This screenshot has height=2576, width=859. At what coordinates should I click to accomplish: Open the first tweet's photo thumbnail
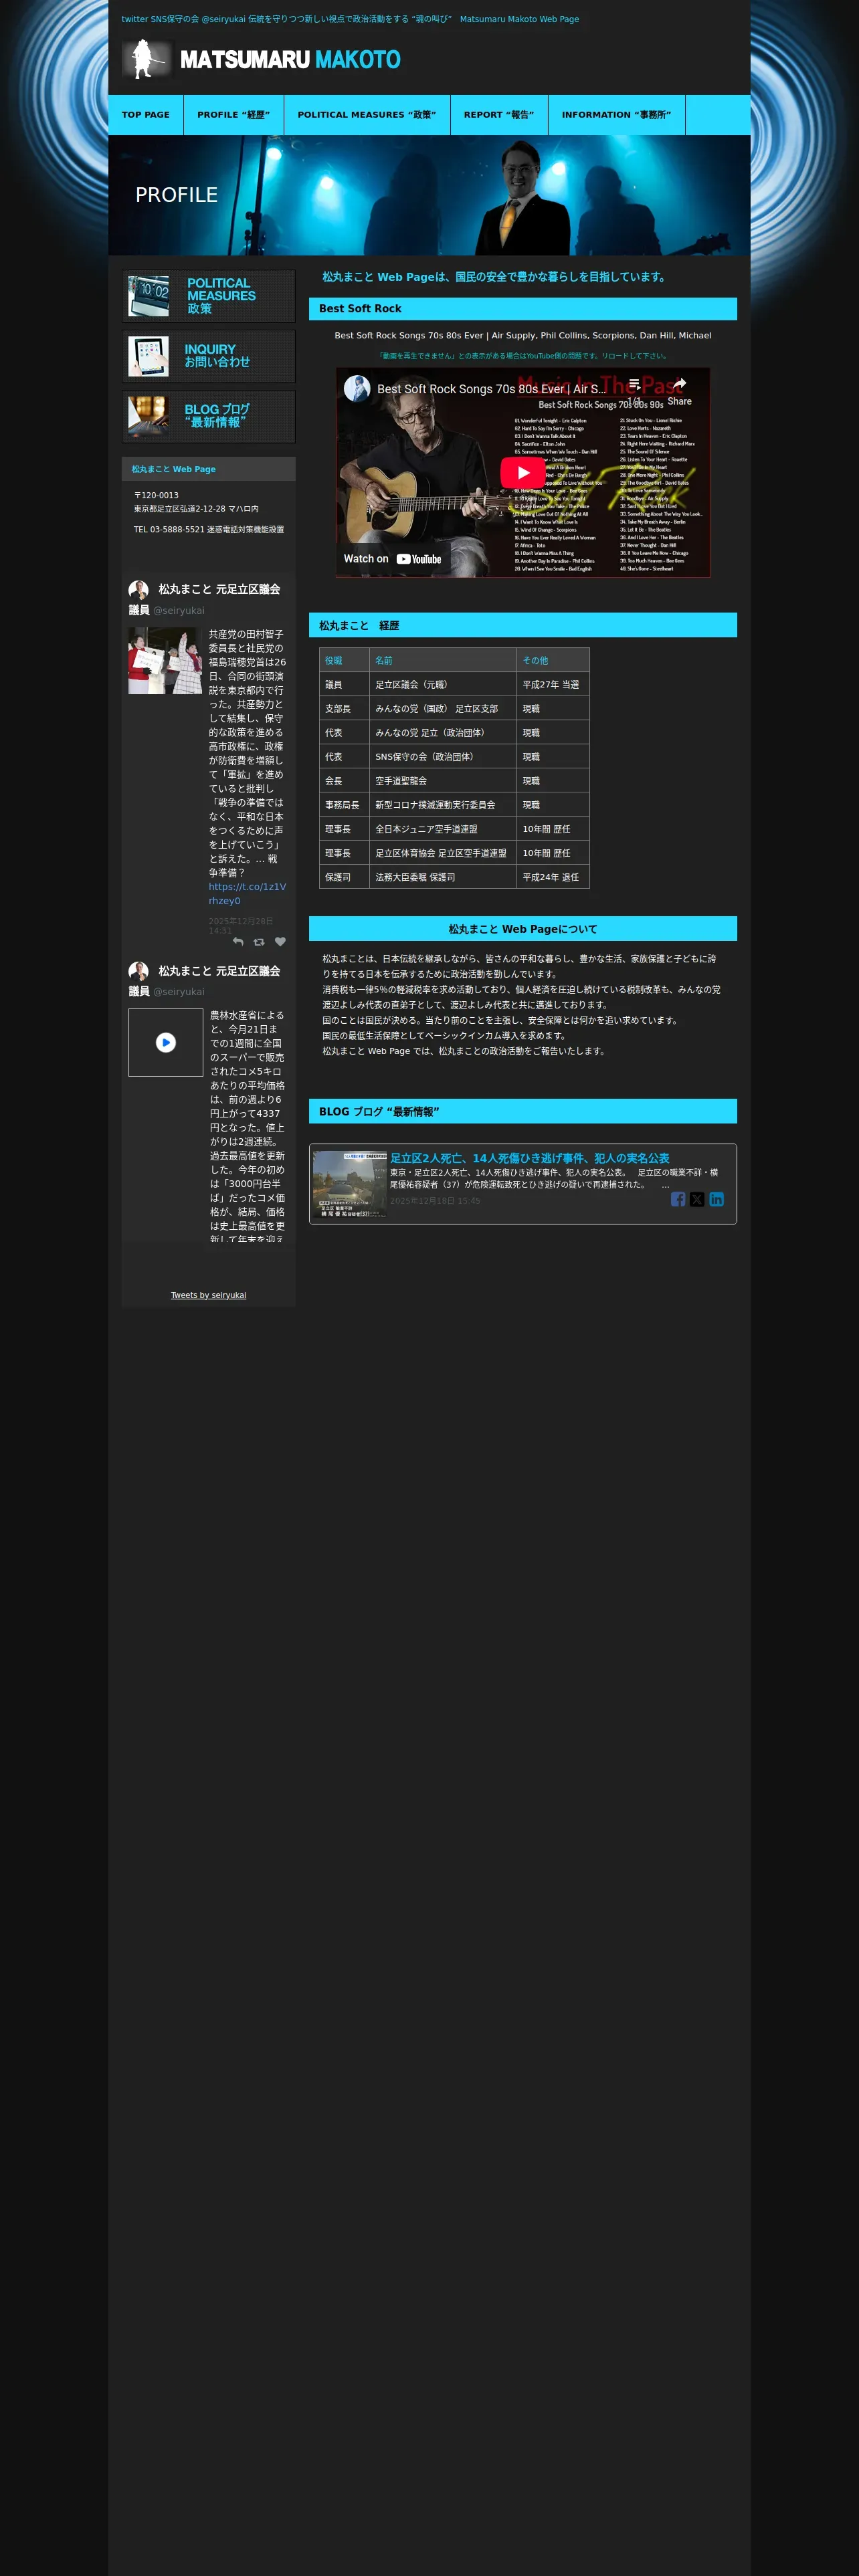(x=165, y=661)
